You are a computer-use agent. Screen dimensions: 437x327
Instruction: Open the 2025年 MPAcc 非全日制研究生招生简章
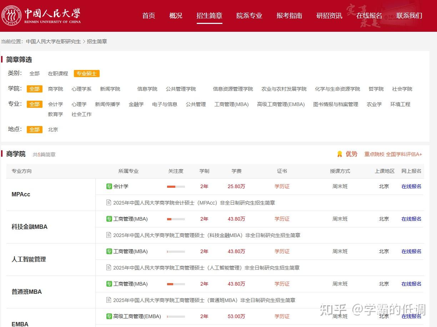click(x=194, y=203)
